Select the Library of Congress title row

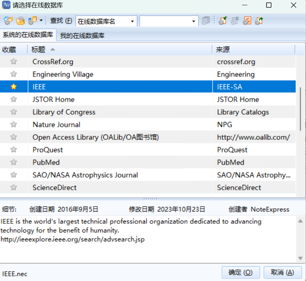(x=120, y=112)
